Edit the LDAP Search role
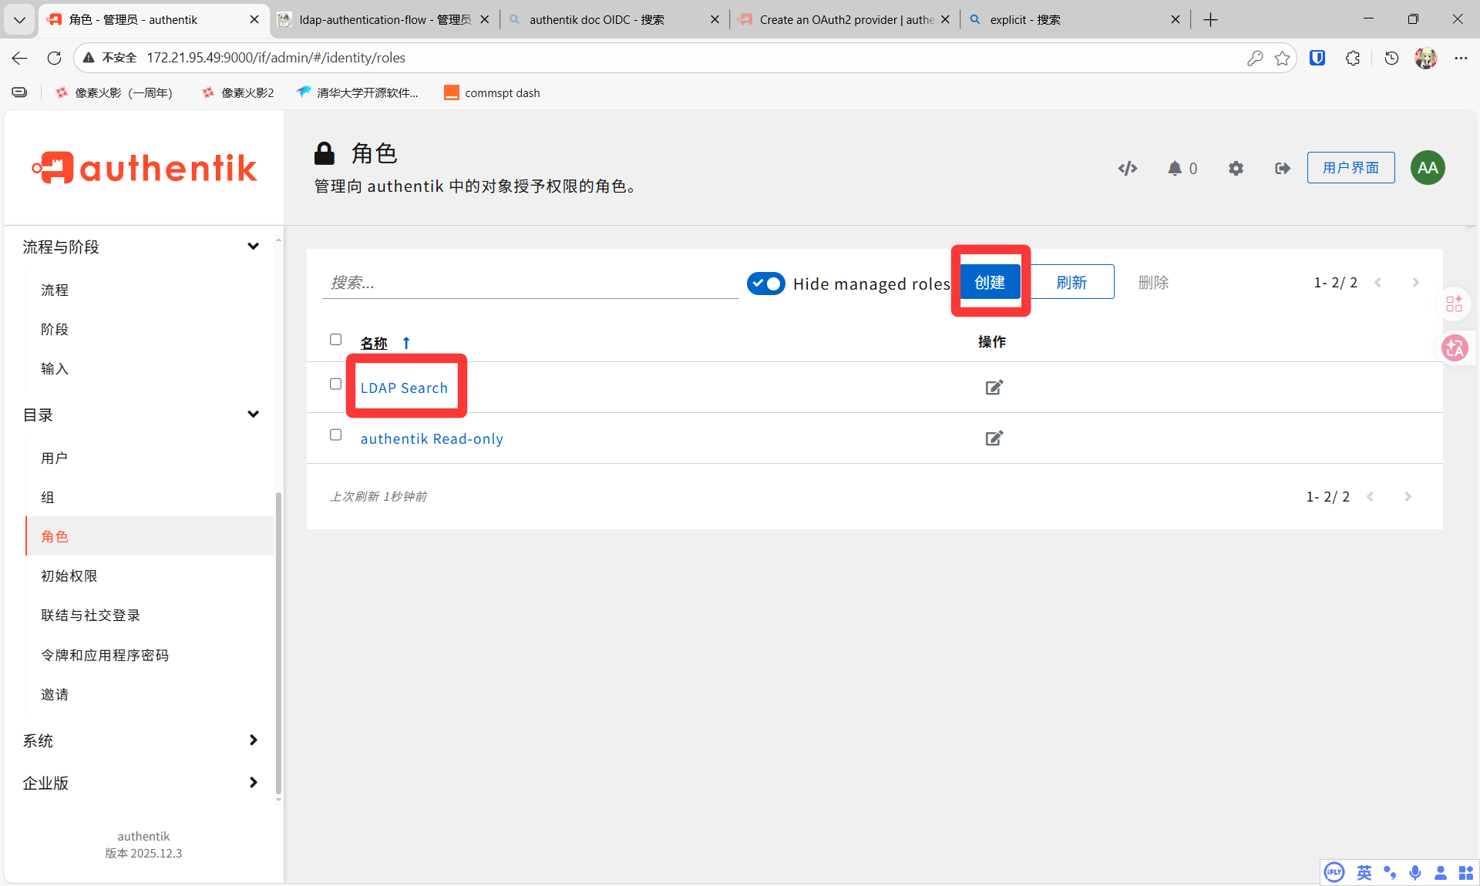Viewport: 1480px width, 886px height. point(994,388)
